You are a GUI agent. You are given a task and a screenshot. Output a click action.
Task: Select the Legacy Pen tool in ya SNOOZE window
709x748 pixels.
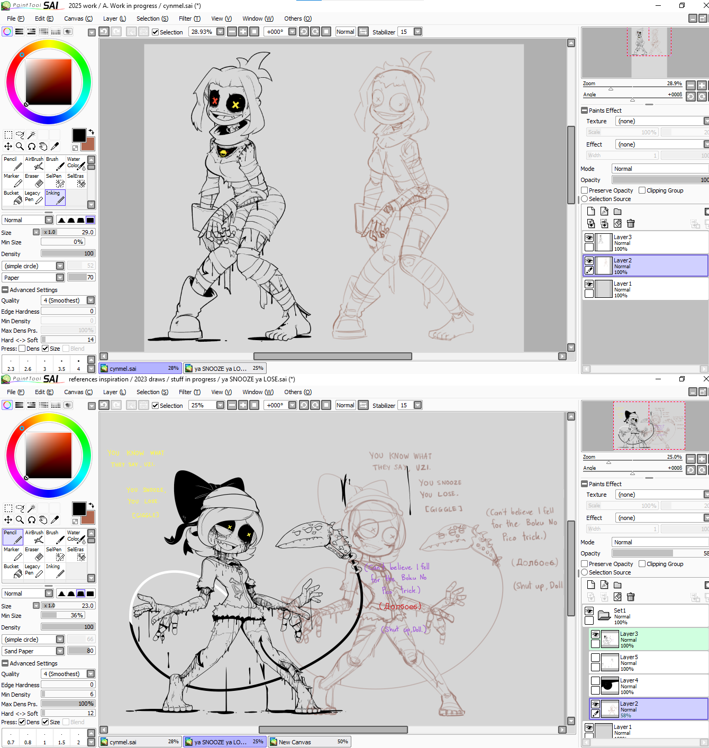coord(34,570)
